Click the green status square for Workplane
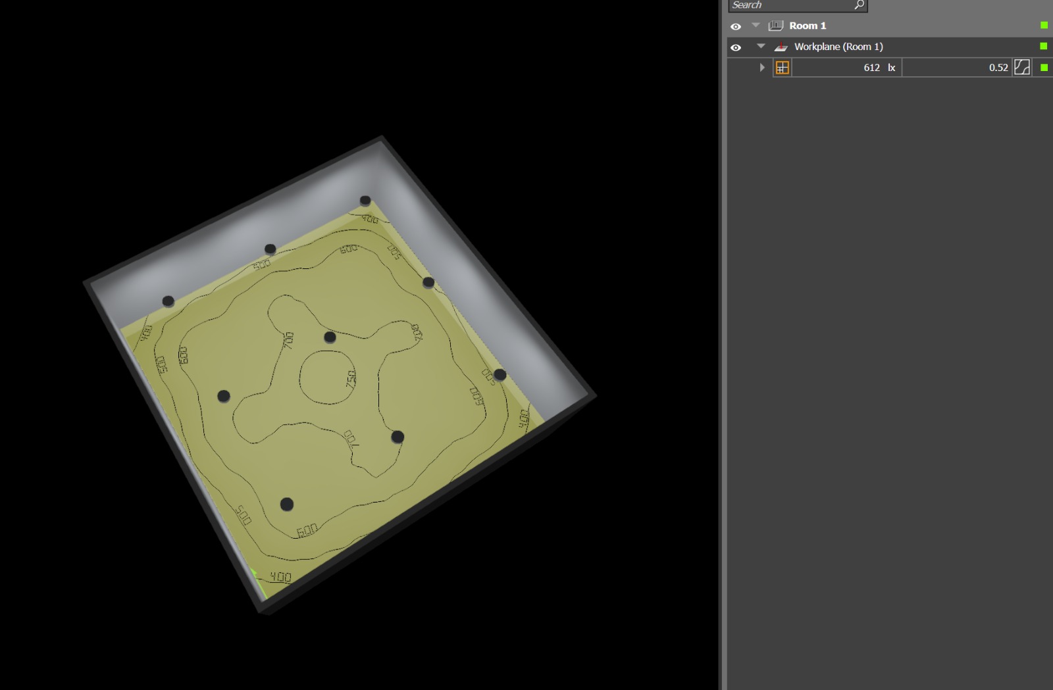The height and width of the screenshot is (690, 1053). click(x=1043, y=46)
